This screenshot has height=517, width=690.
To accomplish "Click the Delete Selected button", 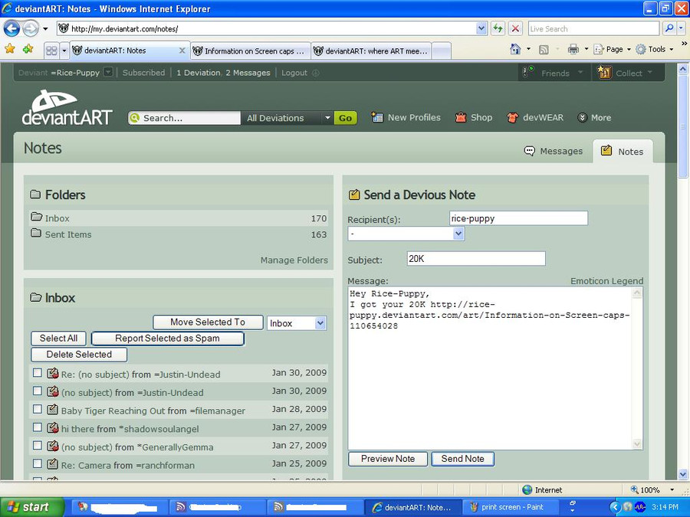I will click(79, 355).
